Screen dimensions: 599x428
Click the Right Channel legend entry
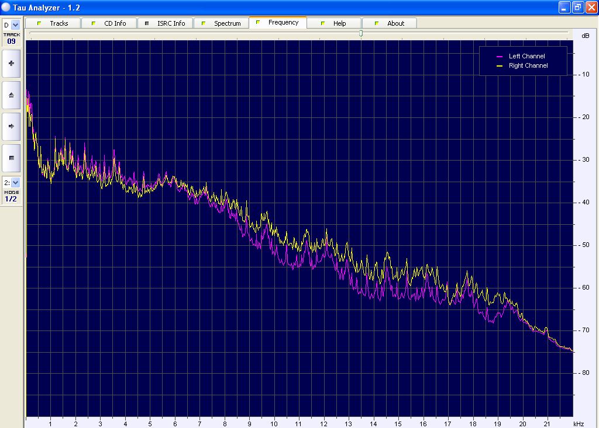(x=528, y=66)
